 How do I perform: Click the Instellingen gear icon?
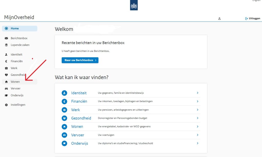(x=6, y=105)
